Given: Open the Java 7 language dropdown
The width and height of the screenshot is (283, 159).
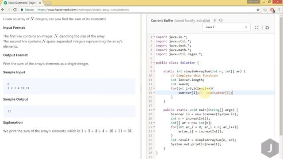Looking at the screenshot, I should coord(226,27).
